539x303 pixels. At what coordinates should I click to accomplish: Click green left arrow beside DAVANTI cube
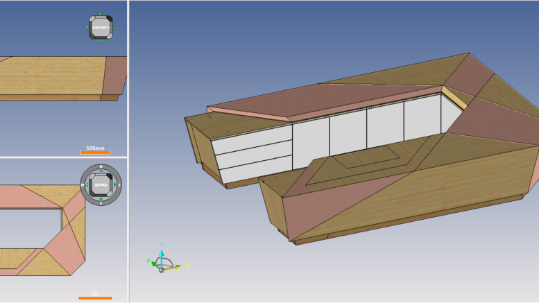coord(87,27)
